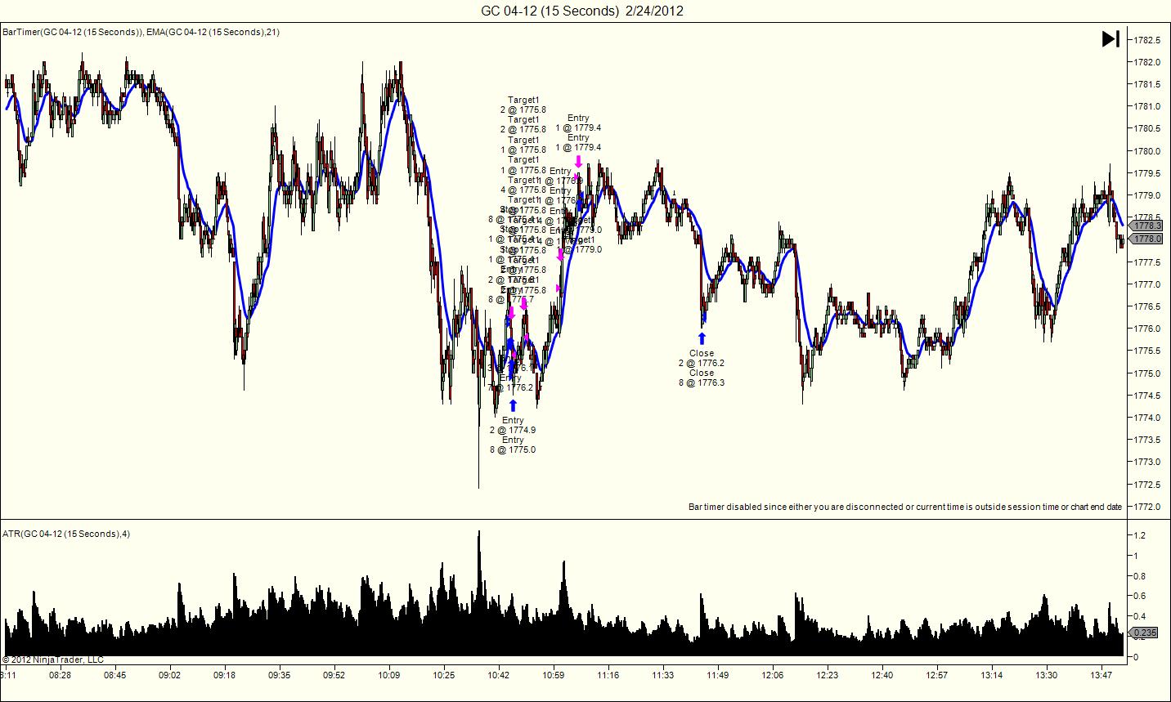Click the 1772.0 price axis label
The height and width of the screenshot is (702, 1171).
(x=1147, y=507)
